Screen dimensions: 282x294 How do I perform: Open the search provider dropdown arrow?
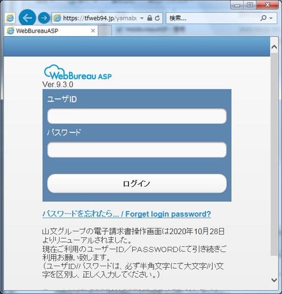point(271,18)
